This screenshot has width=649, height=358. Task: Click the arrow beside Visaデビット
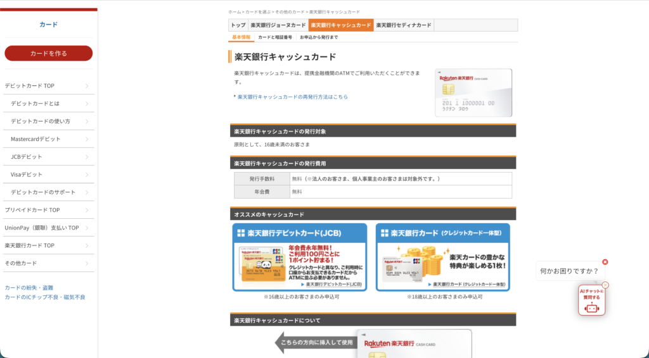click(87, 175)
